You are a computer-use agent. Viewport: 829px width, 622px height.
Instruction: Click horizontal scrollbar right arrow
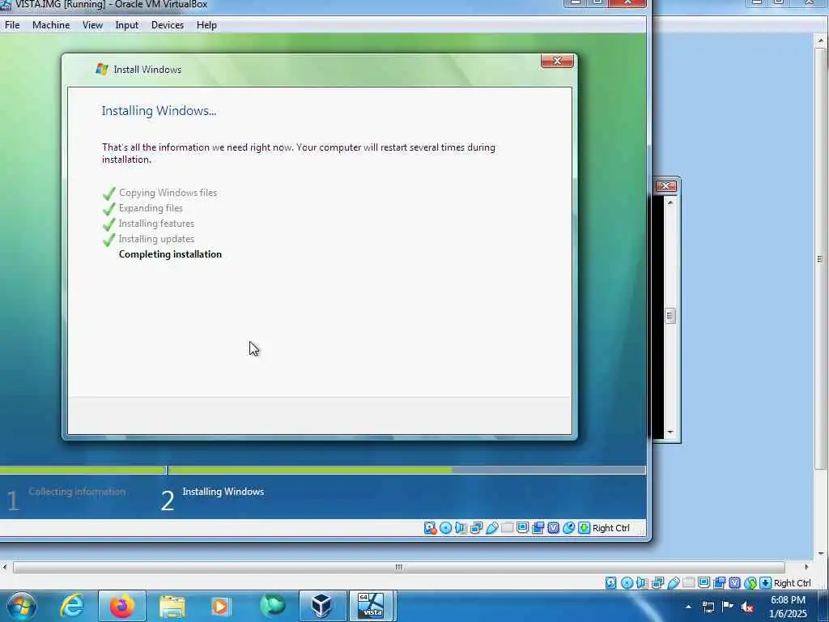click(806, 567)
